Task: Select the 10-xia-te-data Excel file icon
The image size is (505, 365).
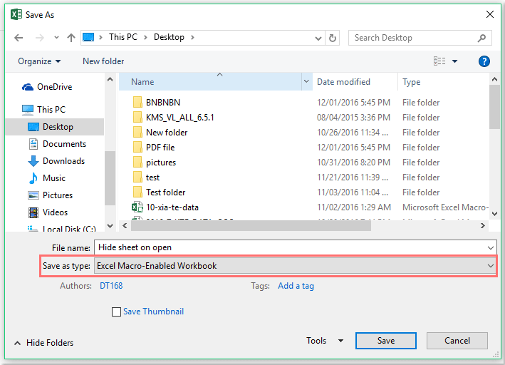Action: (x=137, y=207)
